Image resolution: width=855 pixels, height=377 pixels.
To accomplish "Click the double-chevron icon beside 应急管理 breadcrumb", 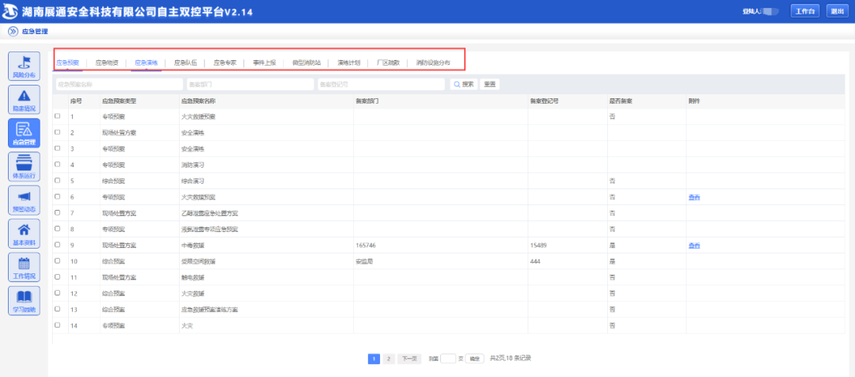I will click(13, 32).
